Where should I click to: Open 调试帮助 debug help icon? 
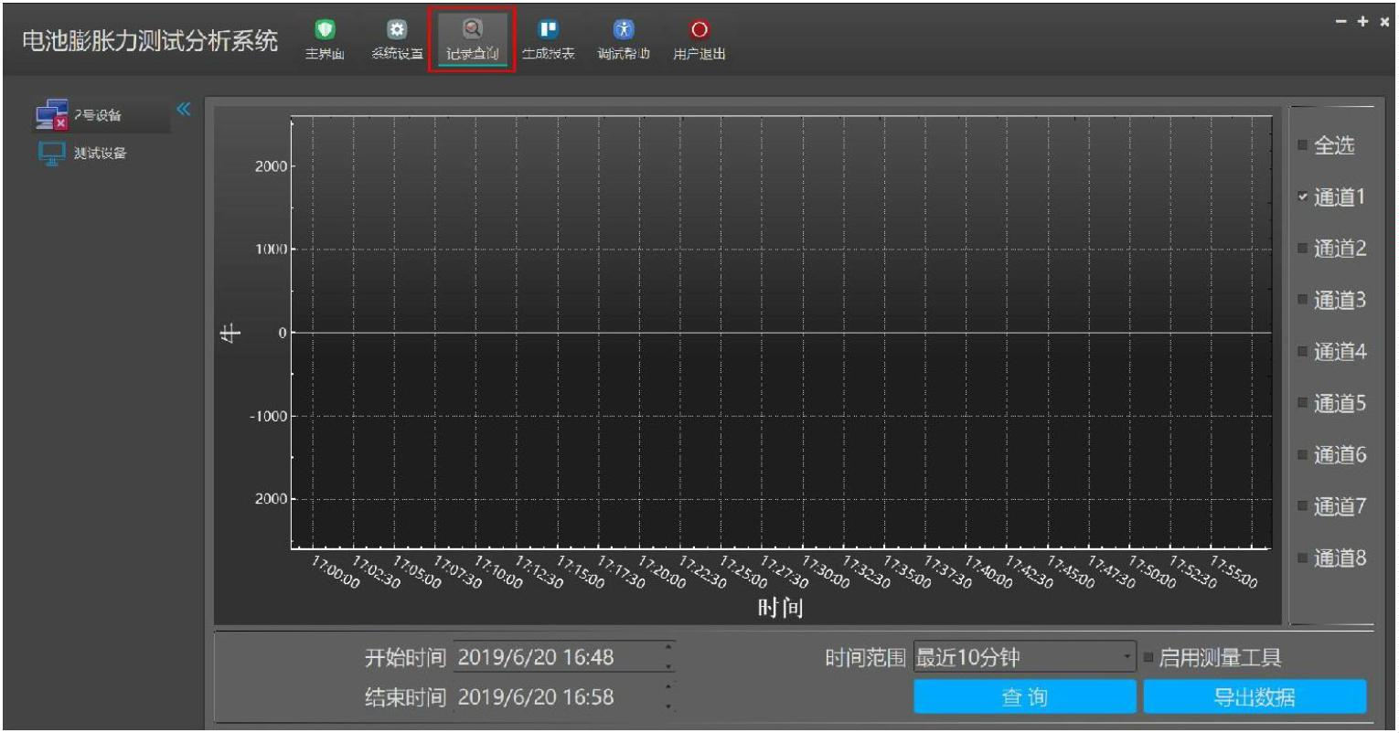tap(623, 38)
